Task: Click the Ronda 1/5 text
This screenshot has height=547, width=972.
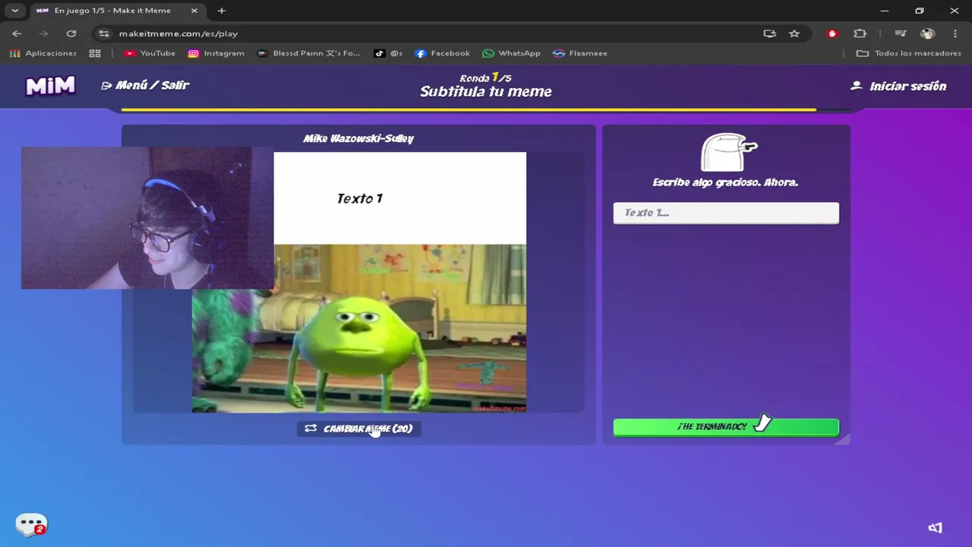Action: click(x=486, y=77)
